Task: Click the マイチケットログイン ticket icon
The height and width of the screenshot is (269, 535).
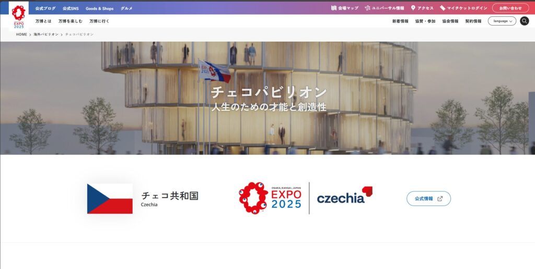Action: [443, 8]
